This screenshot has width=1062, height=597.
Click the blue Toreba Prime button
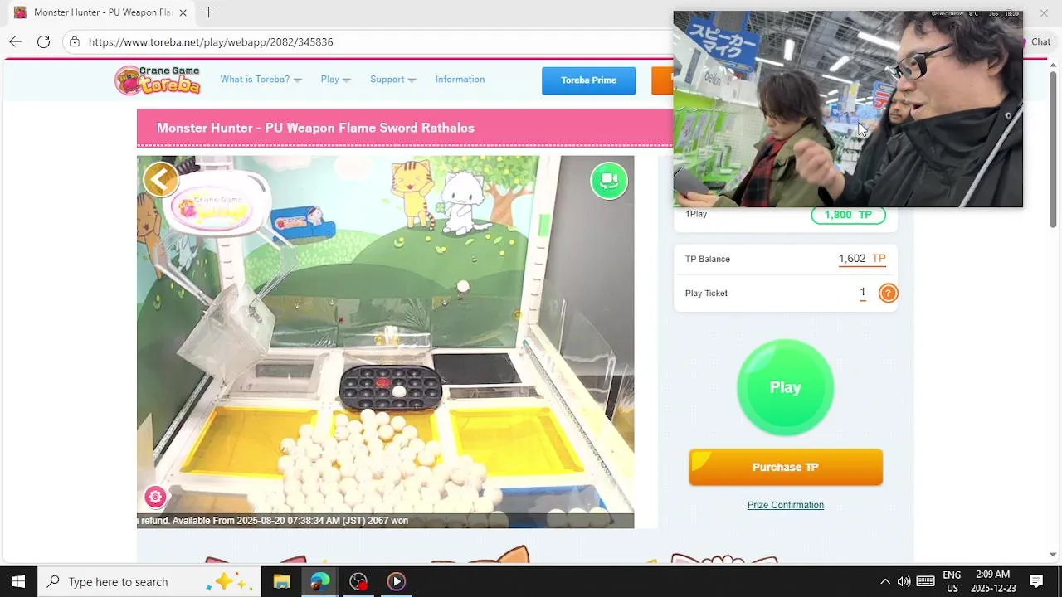coord(588,80)
